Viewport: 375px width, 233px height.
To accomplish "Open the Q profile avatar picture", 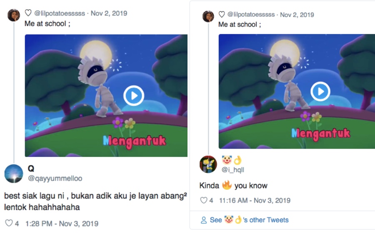I will click(14, 174).
